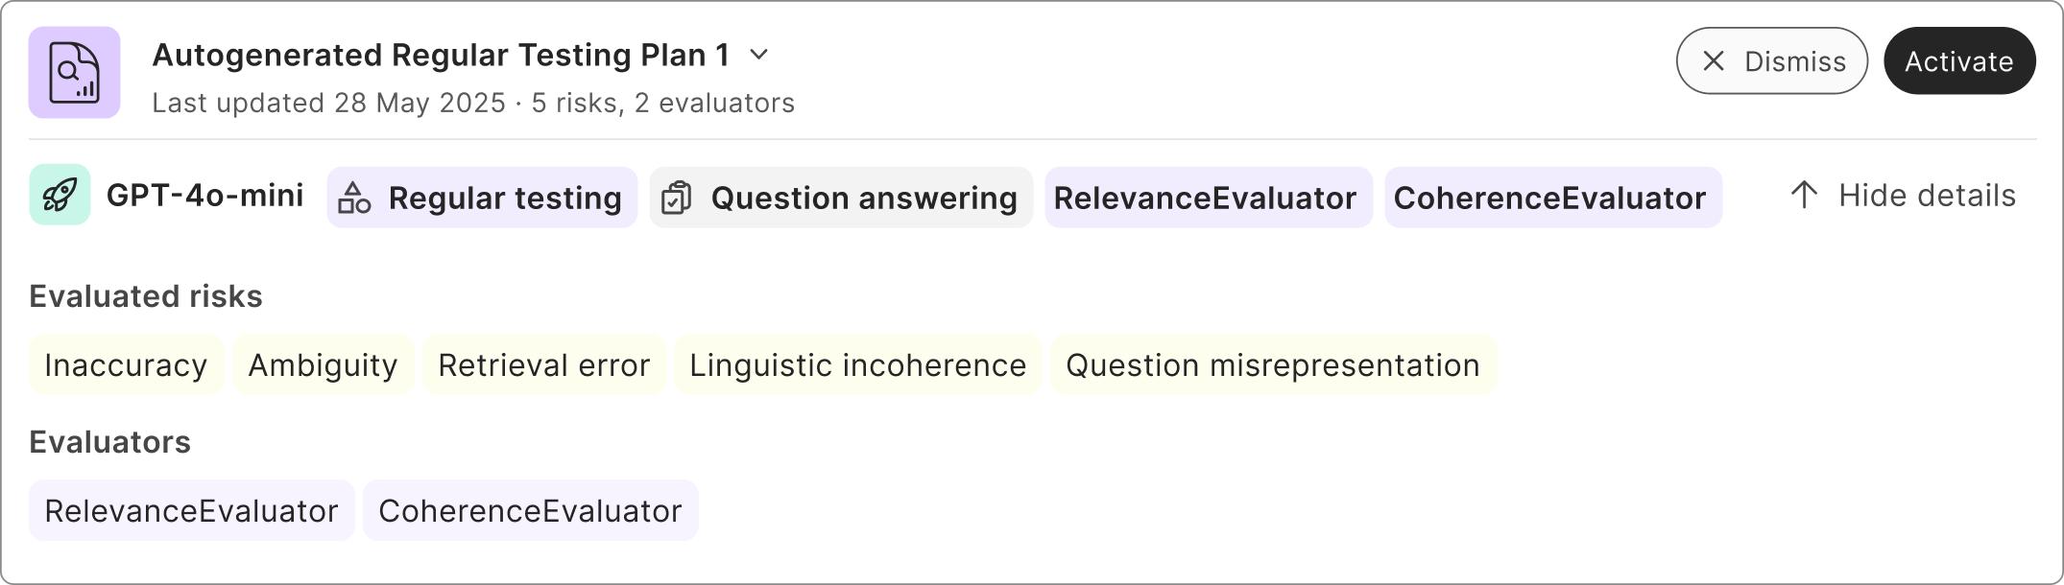Click the clipboard icon in Question answering tag
Screen dimensions: 2064x585
[x=677, y=198]
